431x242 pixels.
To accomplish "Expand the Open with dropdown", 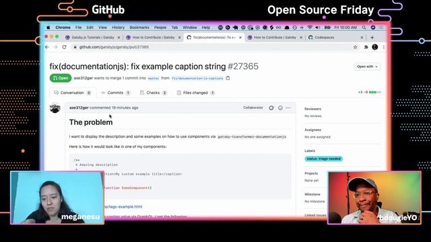I will click(x=367, y=67).
